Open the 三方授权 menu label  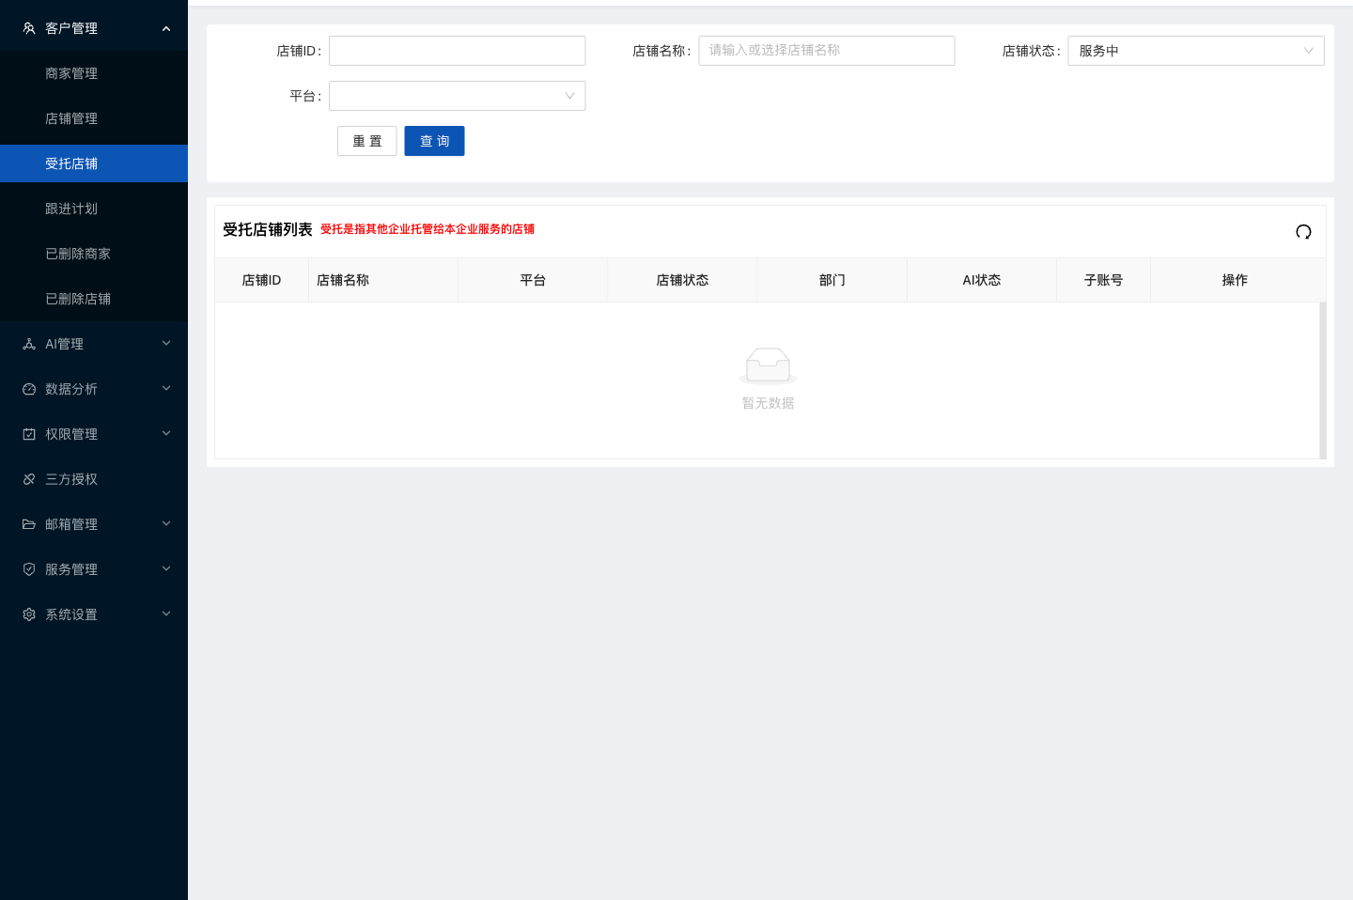coord(71,479)
